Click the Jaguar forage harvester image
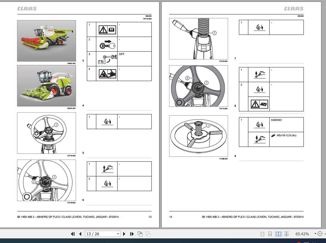Screen dimensions: 326x243 pos(46,86)
